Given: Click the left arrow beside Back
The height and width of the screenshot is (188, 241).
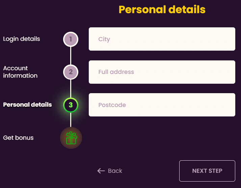Looking at the screenshot, I should click(101, 171).
